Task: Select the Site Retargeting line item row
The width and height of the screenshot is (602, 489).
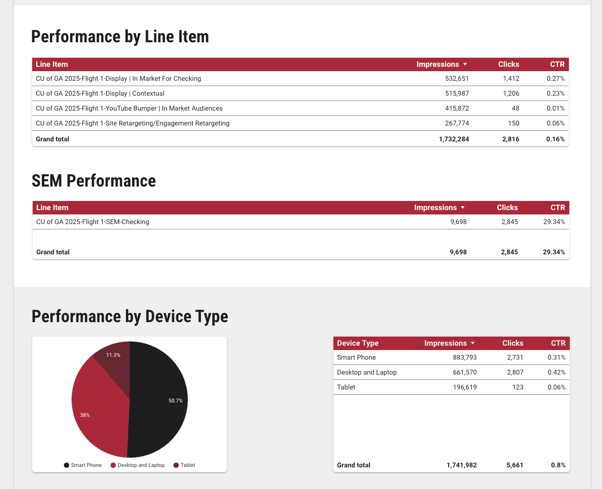Action: 133,123
